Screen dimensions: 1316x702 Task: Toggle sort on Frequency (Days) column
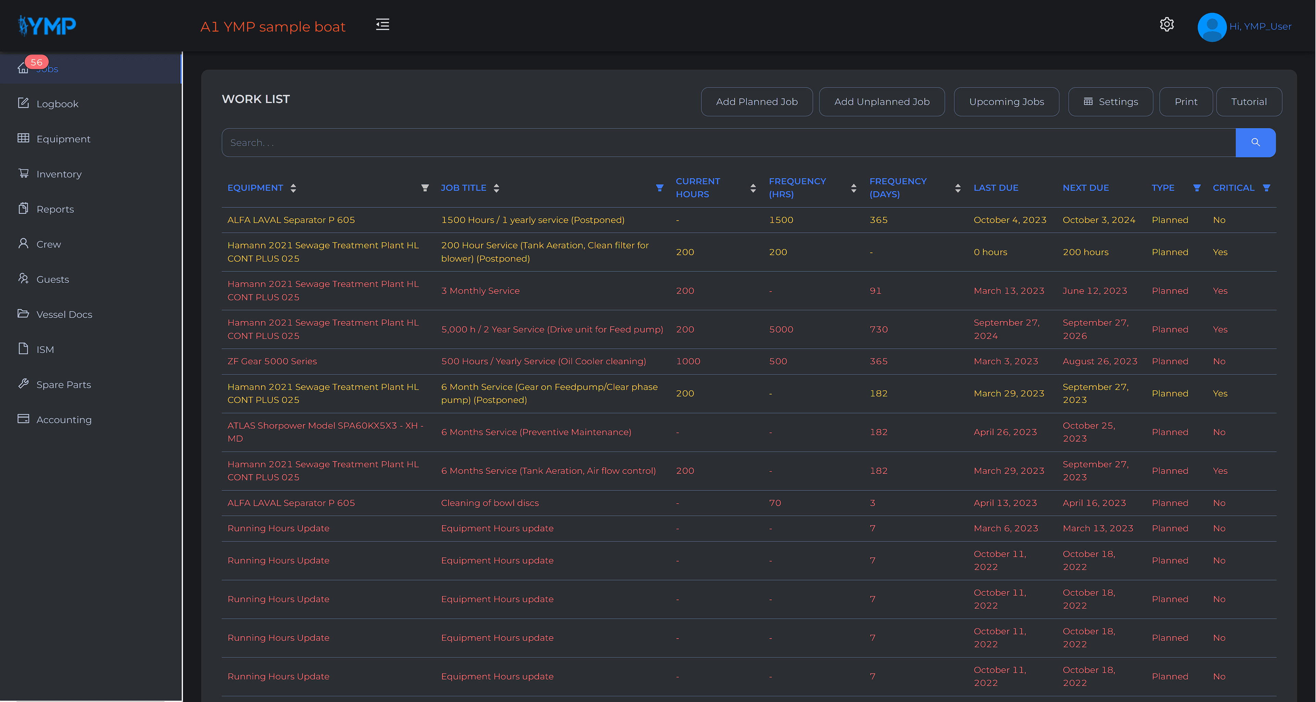click(x=958, y=188)
